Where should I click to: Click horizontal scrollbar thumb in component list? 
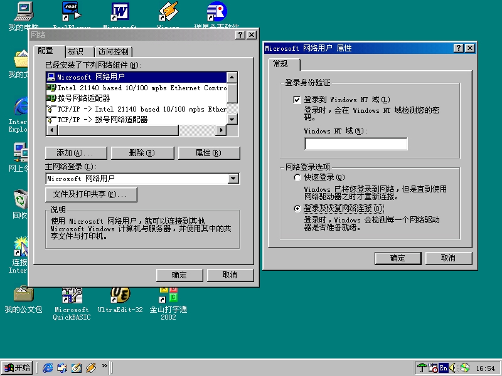pos(118,130)
